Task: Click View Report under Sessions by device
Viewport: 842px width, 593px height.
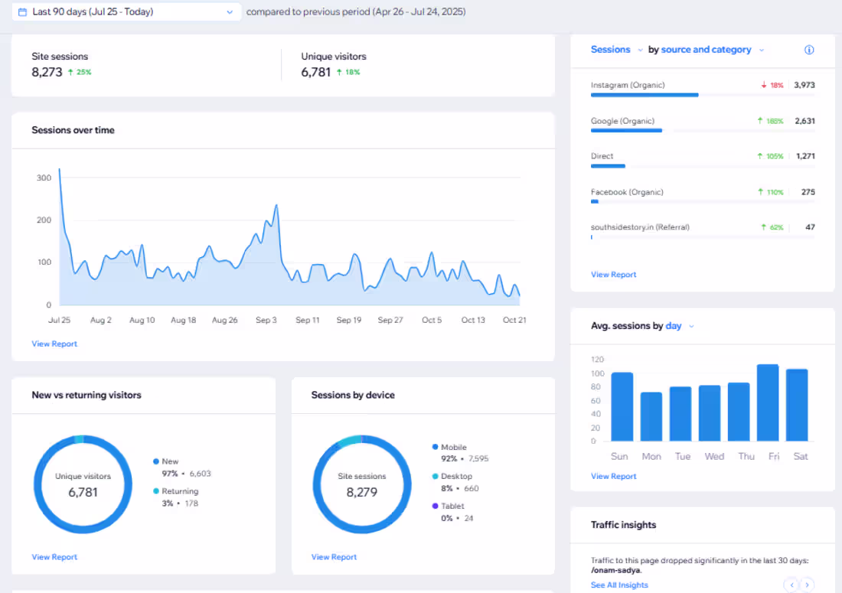Action: point(334,556)
